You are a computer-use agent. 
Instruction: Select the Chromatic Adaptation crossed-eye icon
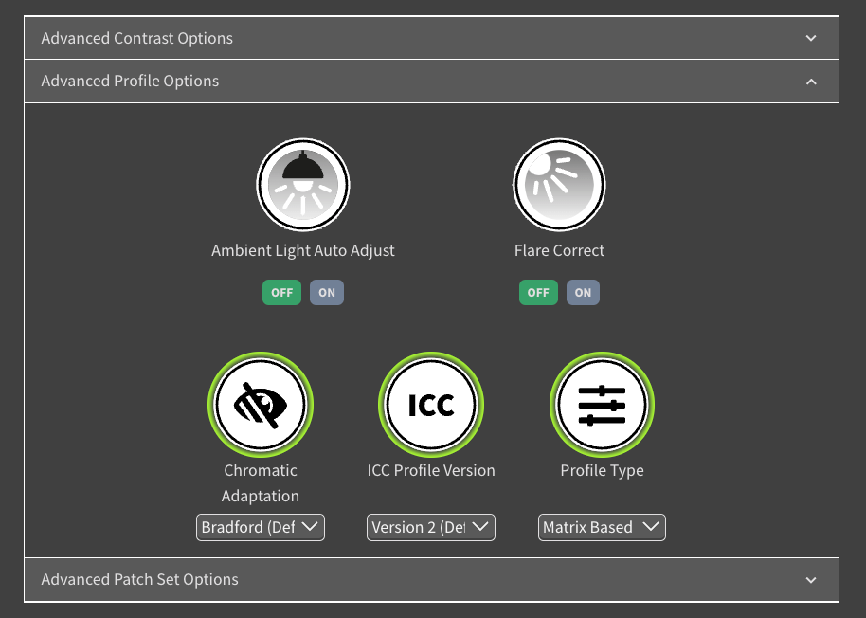pos(261,405)
